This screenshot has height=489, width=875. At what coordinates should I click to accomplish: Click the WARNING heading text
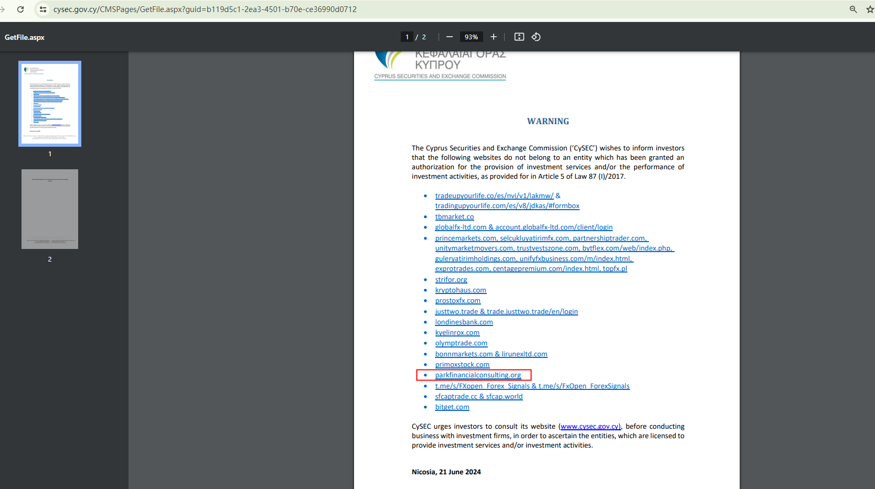pyautogui.click(x=548, y=122)
